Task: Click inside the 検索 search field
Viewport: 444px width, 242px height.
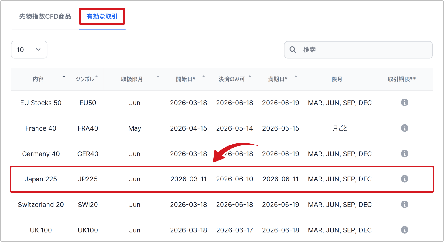Action: (x=364, y=50)
